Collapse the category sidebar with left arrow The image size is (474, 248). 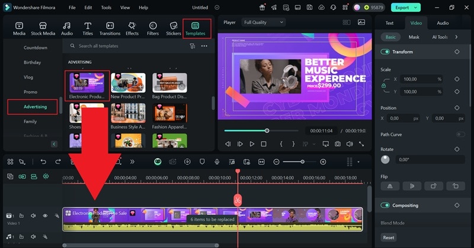point(54,144)
